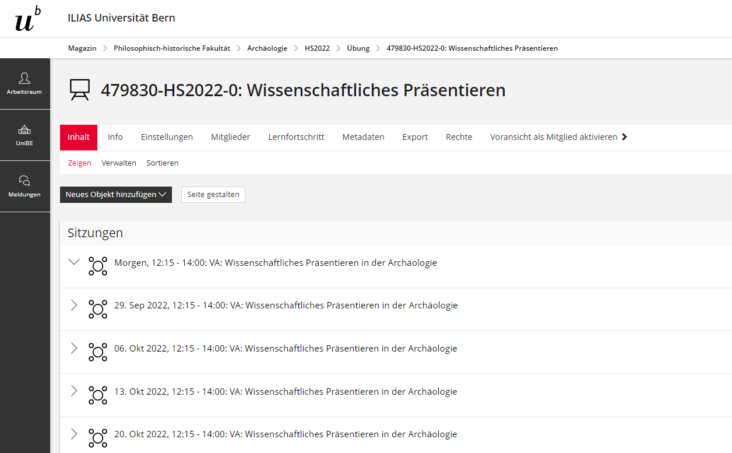Click session icon for Morgen session

[98, 266]
